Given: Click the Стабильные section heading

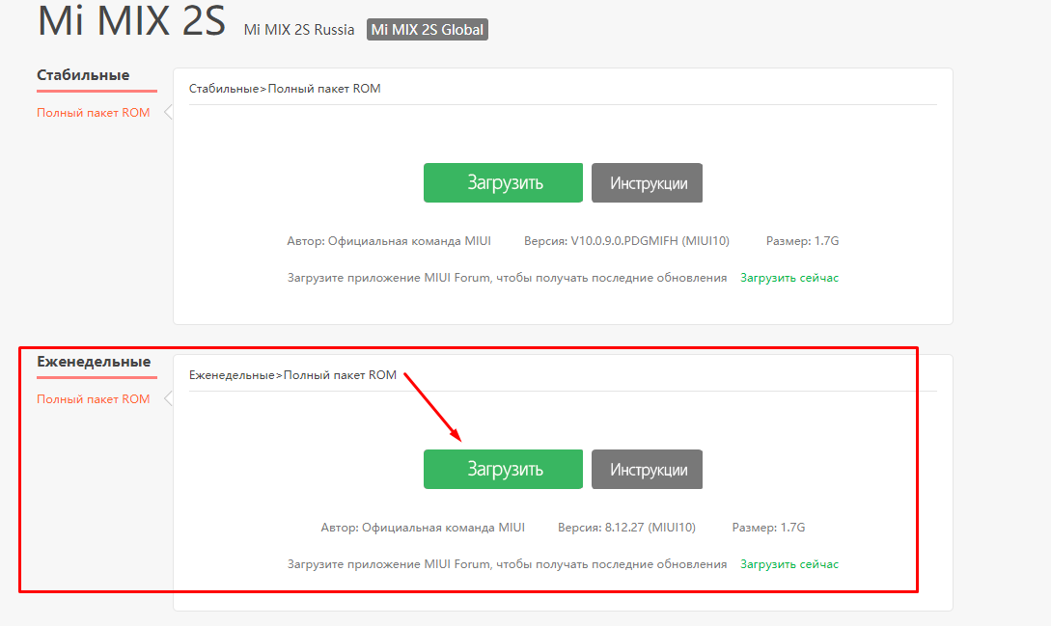Looking at the screenshot, I should 83,75.
